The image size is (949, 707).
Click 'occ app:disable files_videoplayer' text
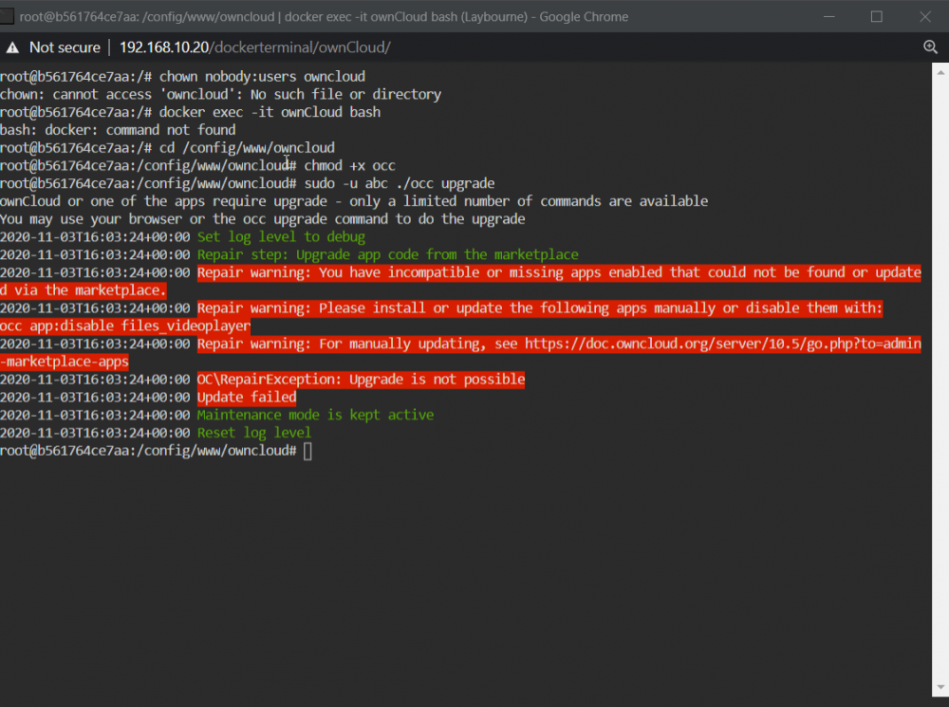coord(125,326)
